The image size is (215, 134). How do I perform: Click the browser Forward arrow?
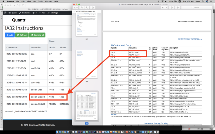tap(18, 5)
